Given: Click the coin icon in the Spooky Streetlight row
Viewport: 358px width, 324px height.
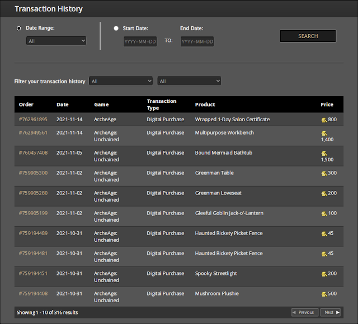Looking at the screenshot, I should point(324,274).
